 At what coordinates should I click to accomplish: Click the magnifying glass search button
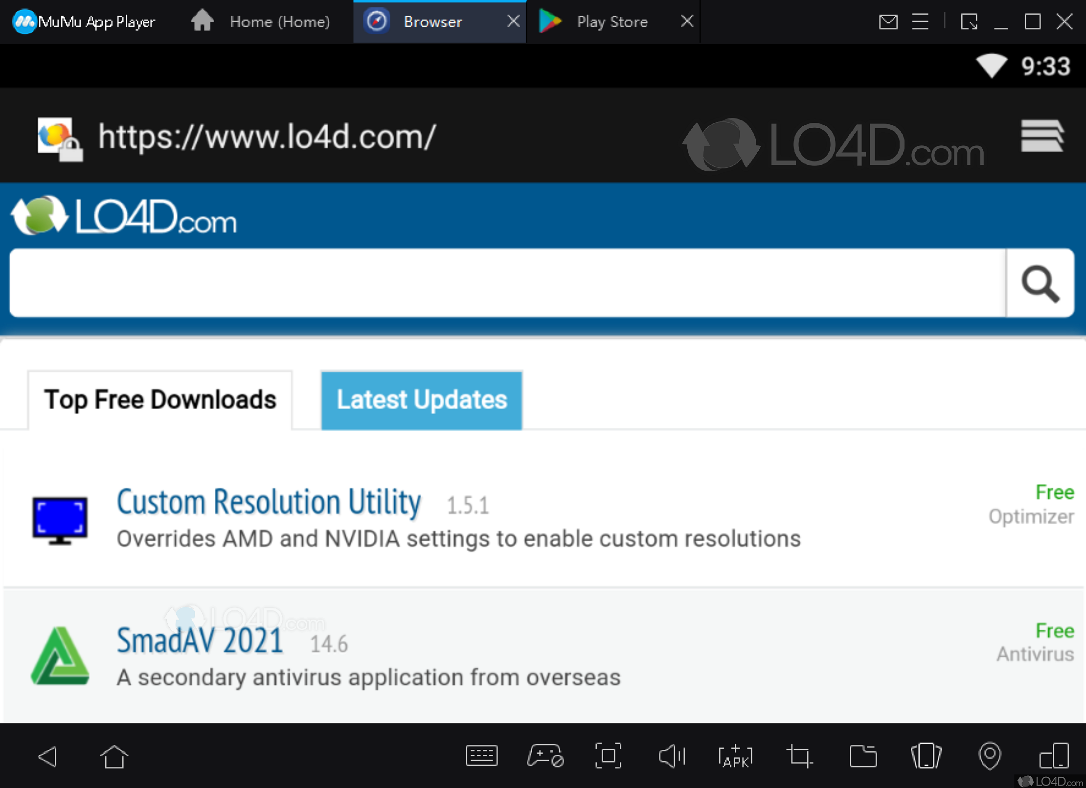[x=1040, y=283]
